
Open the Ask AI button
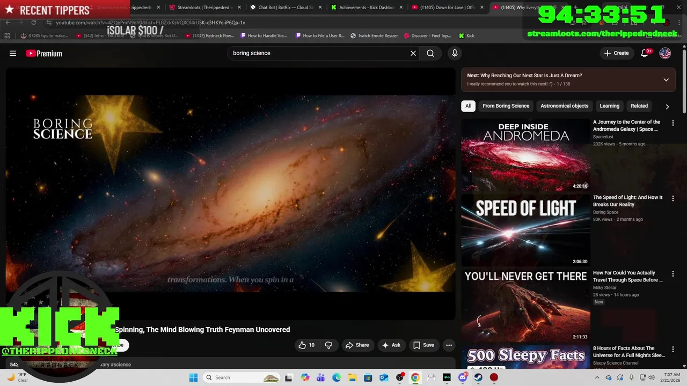click(x=391, y=345)
